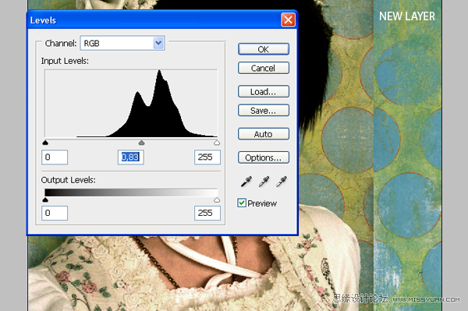Image resolution: width=468 pixels, height=311 pixels.
Task: Click the Cancel button
Action: tap(264, 68)
